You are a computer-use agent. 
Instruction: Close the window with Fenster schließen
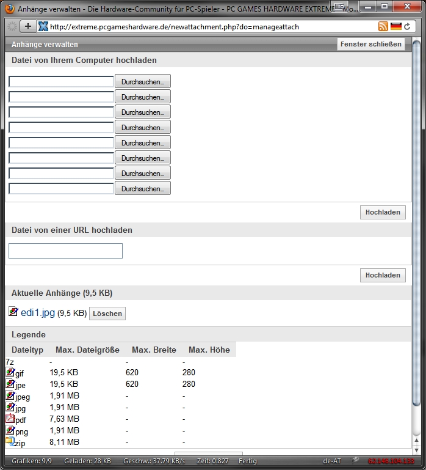click(x=371, y=44)
